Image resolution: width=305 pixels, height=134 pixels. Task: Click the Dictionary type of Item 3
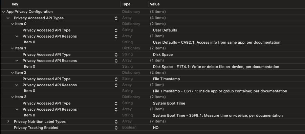(131, 97)
